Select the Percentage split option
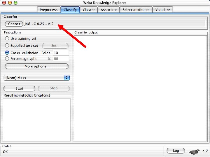This screenshot has width=210, height=157. 7,58
